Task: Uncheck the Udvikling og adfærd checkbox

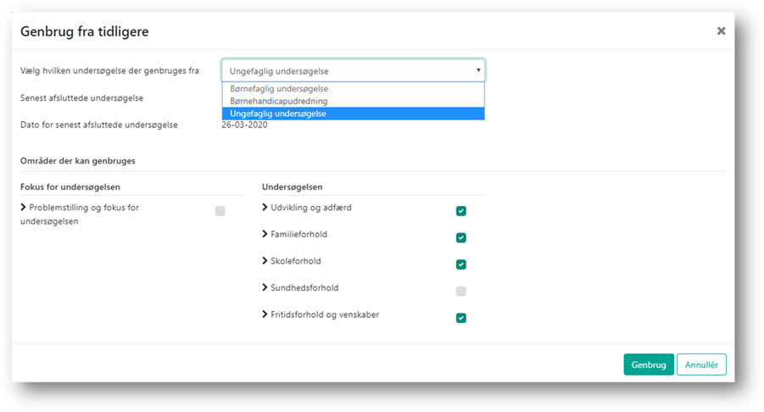Action: coord(461,211)
